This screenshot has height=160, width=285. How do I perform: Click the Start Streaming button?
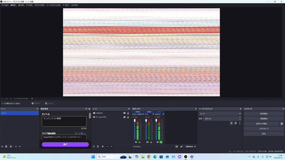point(264,114)
